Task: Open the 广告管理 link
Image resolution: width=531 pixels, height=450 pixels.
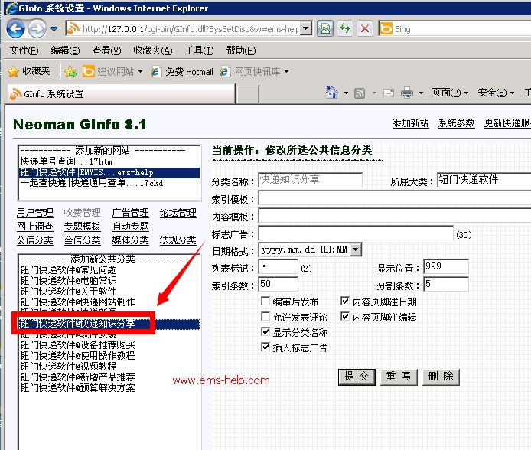Action: pyautogui.click(x=130, y=213)
